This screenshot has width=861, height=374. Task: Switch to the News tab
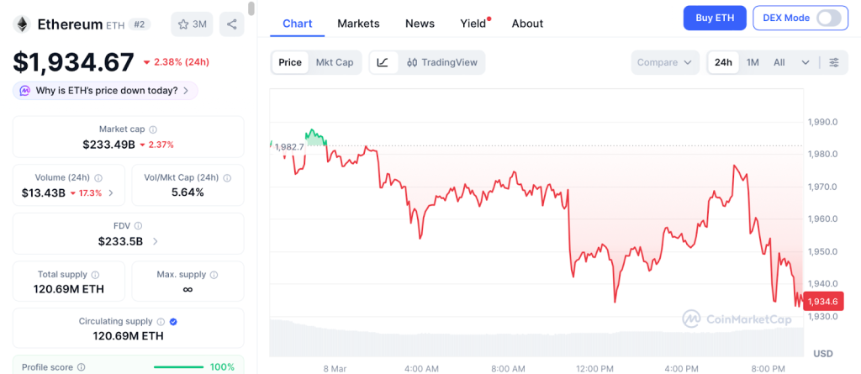tap(420, 24)
